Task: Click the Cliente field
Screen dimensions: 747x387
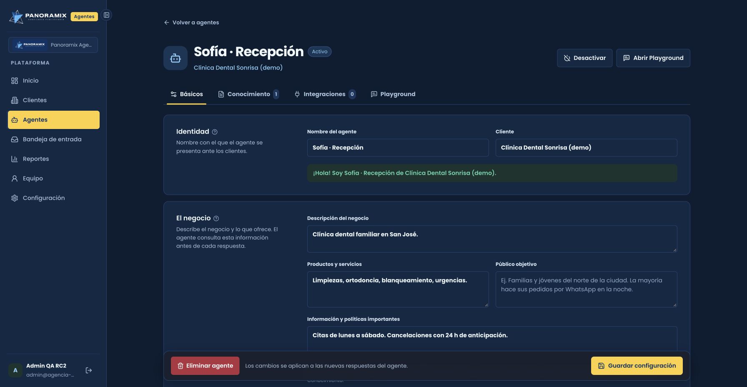Action: pyautogui.click(x=587, y=148)
